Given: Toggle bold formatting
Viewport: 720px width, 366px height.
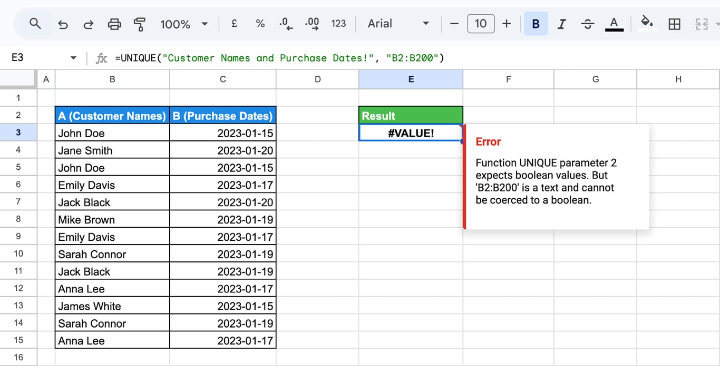Looking at the screenshot, I should [x=536, y=24].
